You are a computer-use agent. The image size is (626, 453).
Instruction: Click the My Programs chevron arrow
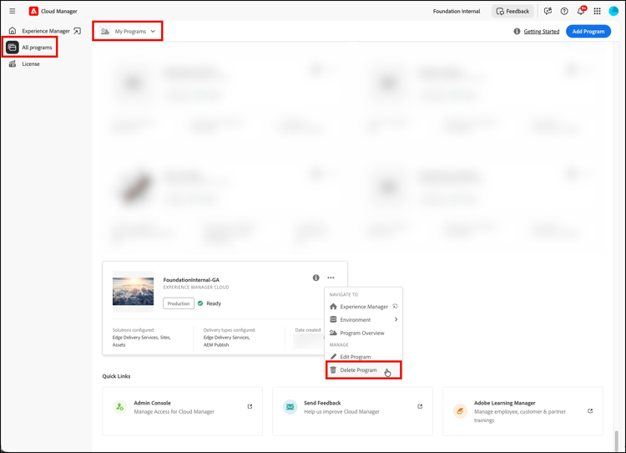[153, 31]
